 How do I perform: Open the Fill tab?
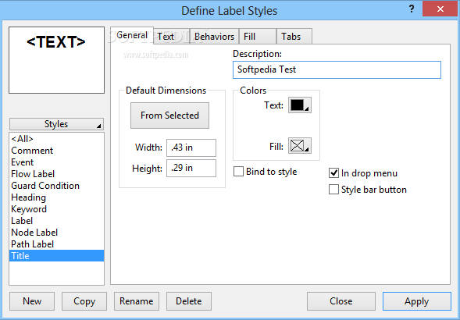(x=258, y=37)
